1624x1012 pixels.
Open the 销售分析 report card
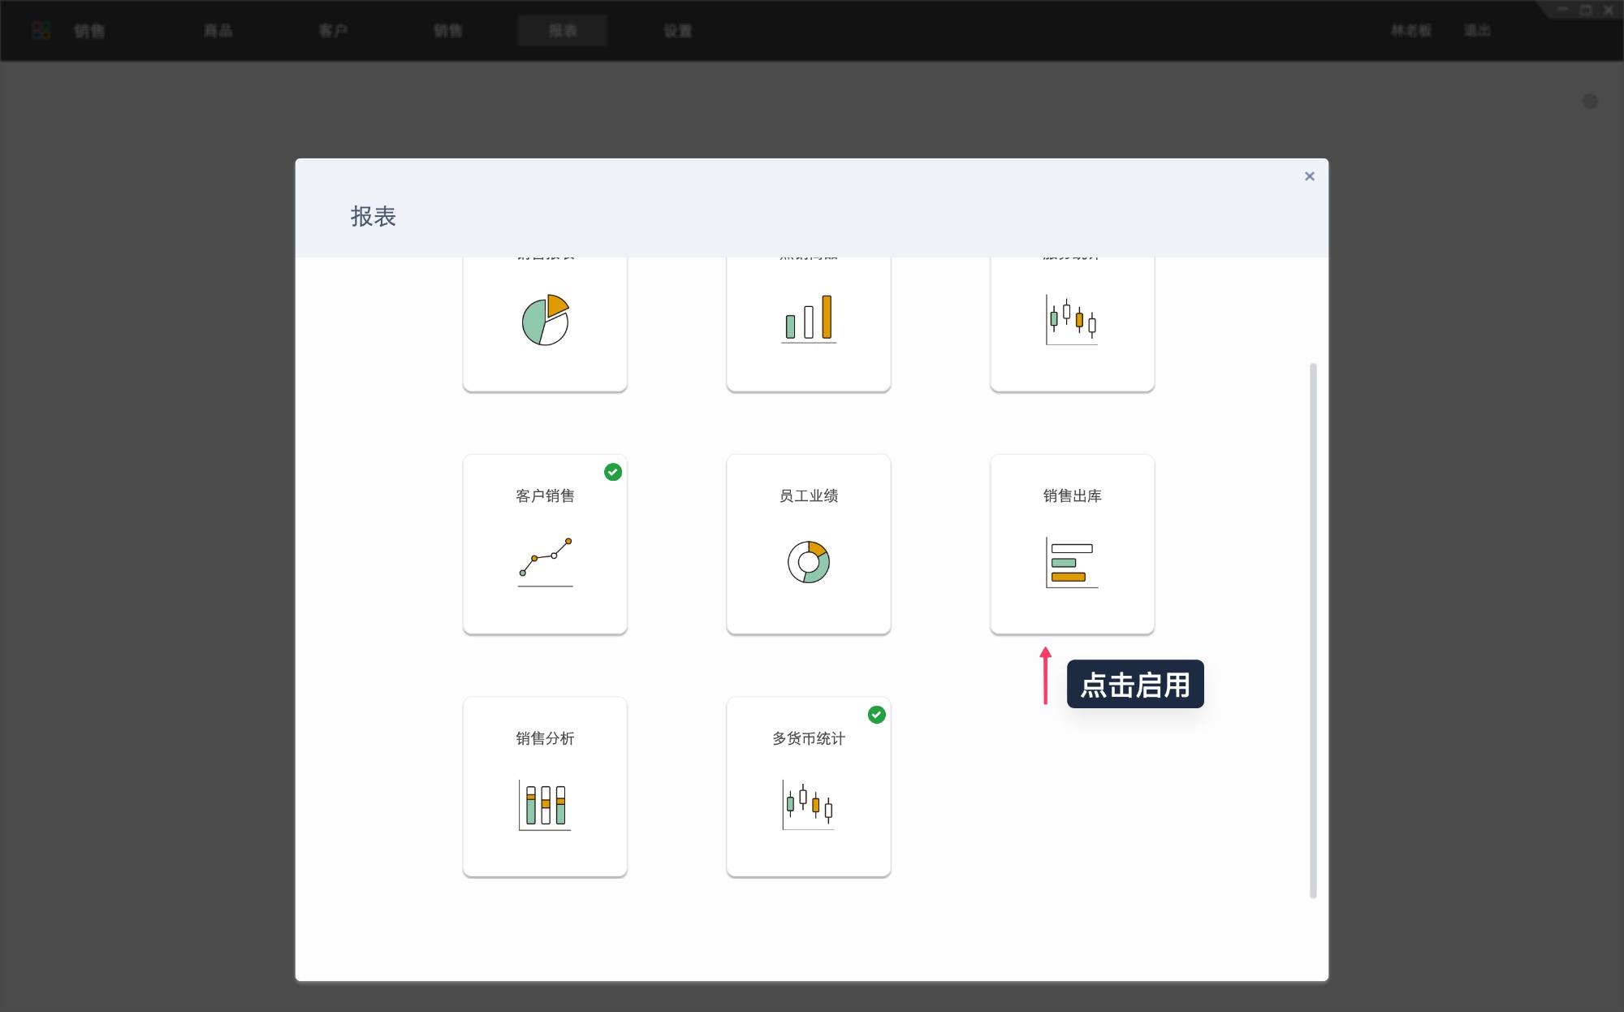(x=545, y=787)
